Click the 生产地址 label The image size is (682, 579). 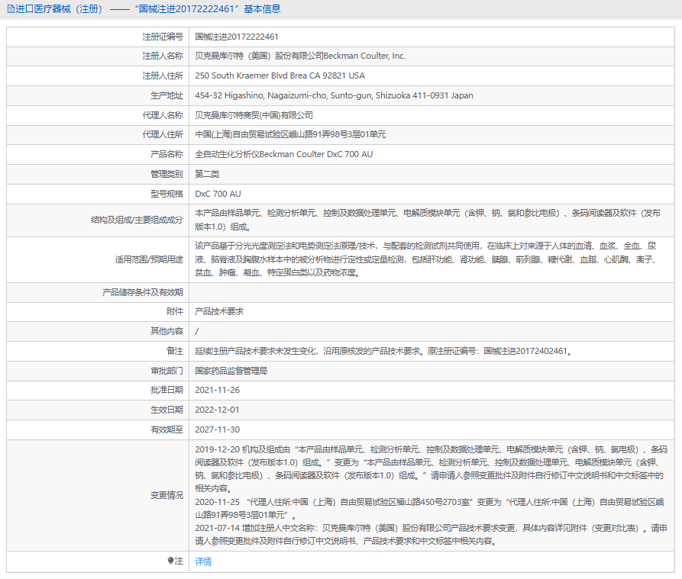tap(167, 95)
